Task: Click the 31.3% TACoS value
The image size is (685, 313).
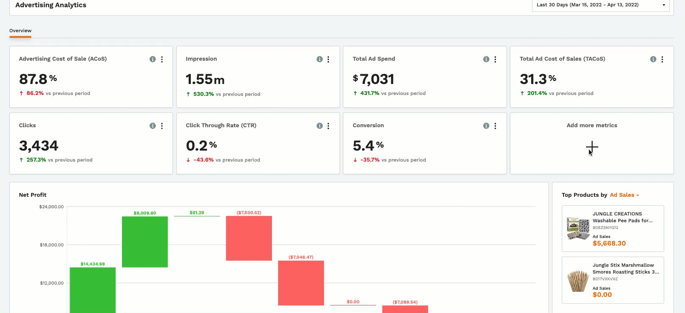Action: click(x=538, y=79)
